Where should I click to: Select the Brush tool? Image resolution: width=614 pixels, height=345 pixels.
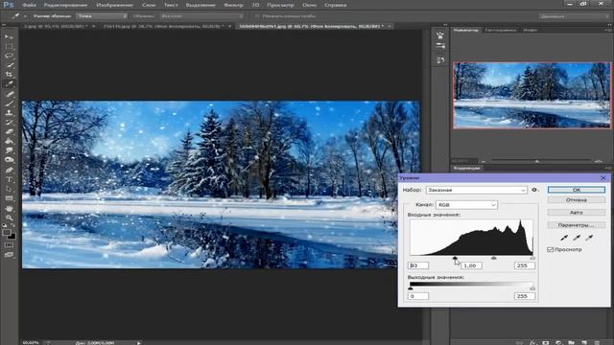pos(9,103)
